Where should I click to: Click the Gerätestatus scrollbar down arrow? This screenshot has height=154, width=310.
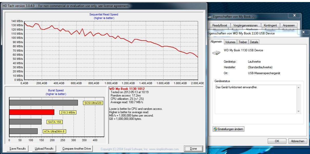point(298,111)
